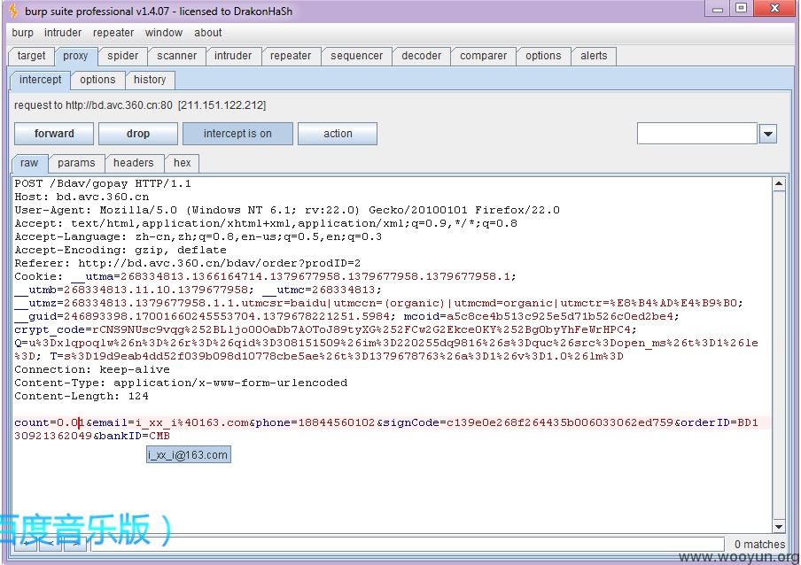Open the about menu
801x565 pixels.
point(208,33)
